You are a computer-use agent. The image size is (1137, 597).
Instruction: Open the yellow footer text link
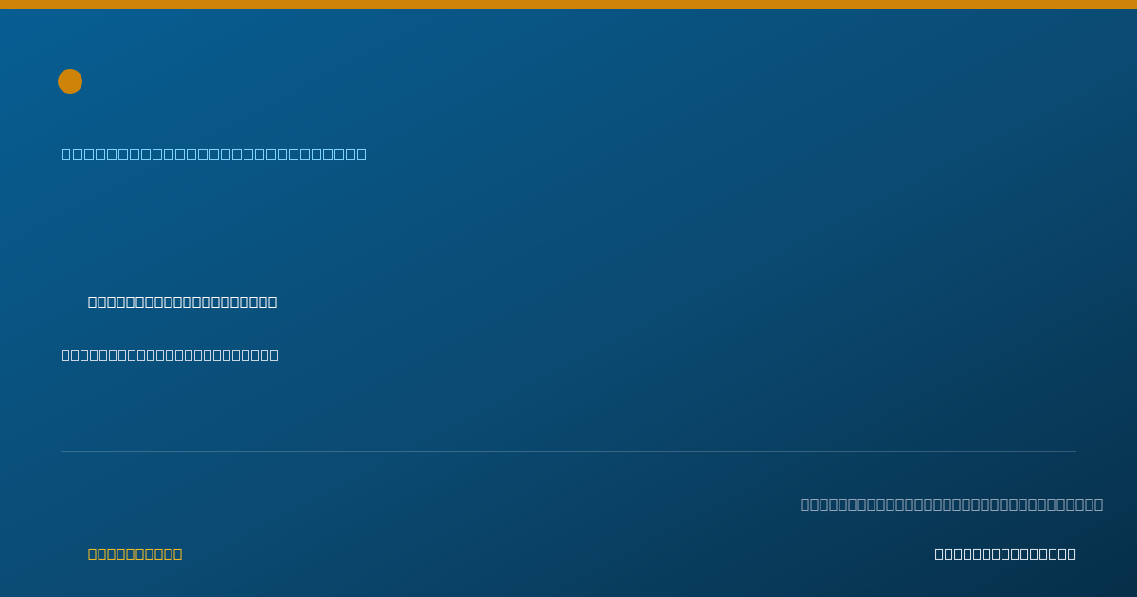click(135, 553)
